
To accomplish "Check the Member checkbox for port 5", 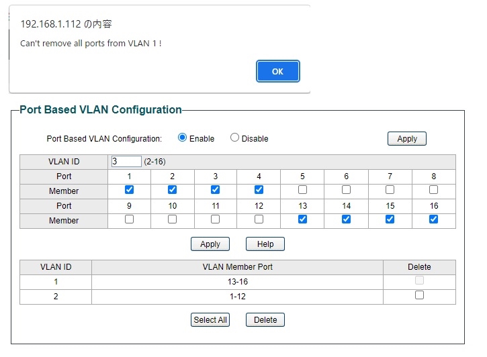I will (x=302, y=190).
